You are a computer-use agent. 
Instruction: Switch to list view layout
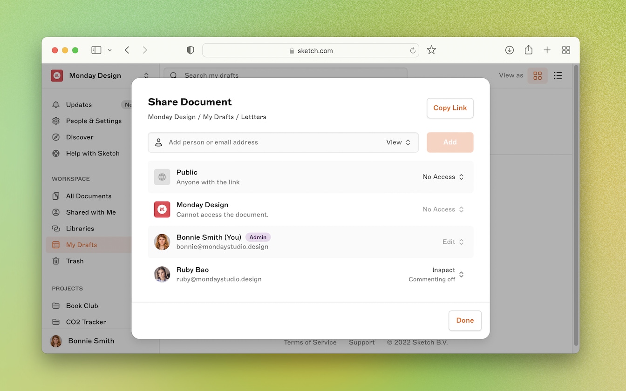(x=558, y=75)
